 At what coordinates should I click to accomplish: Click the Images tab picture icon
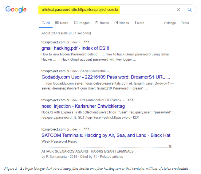click(76, 22)
